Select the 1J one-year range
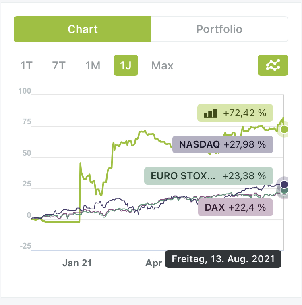 point(126,65)
